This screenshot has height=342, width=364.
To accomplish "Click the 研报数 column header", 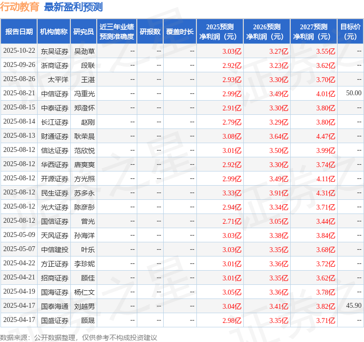I will coord(150,31).
